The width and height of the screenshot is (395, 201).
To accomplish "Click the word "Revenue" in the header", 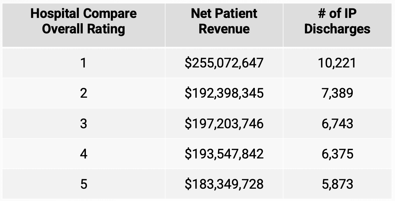I will coord(224,29).
